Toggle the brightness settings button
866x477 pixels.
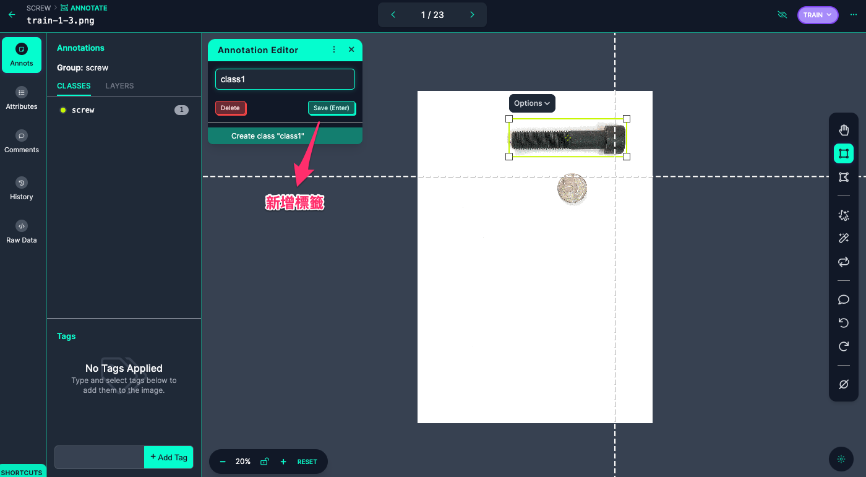[841, 459]
